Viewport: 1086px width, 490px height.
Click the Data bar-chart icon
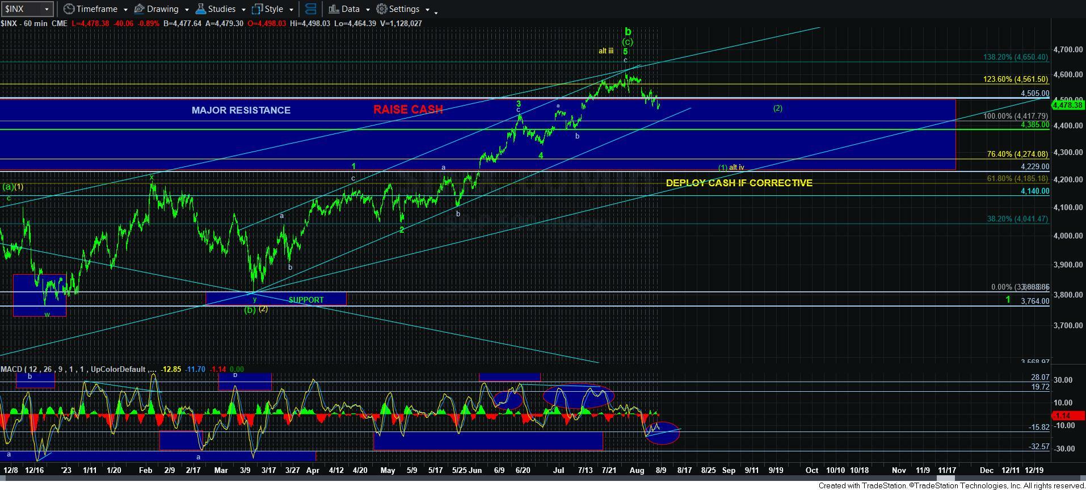(x=333, y=9)
